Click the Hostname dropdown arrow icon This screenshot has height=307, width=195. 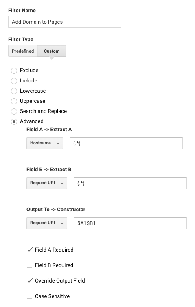(x=58, y=144)
